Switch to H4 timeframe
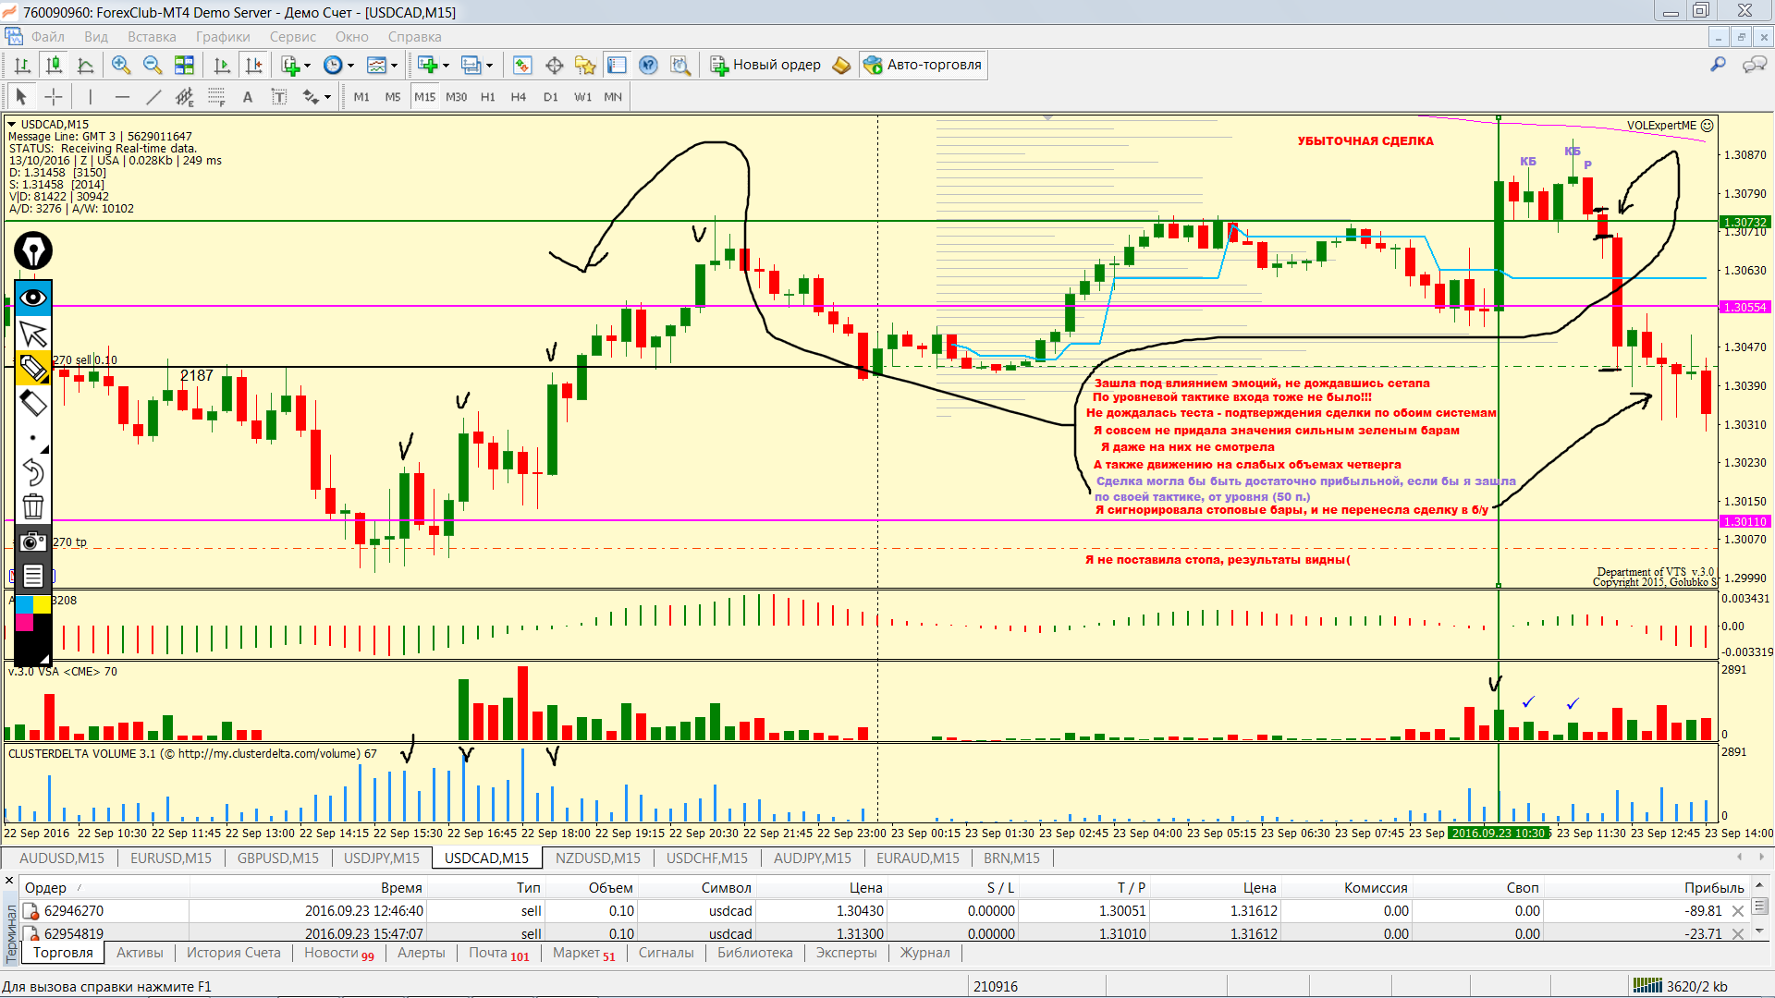 click(x=519, y=97)
